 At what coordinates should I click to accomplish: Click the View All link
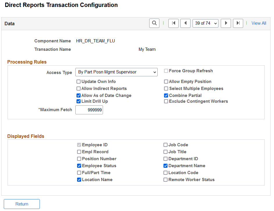[x=259, y=23]
